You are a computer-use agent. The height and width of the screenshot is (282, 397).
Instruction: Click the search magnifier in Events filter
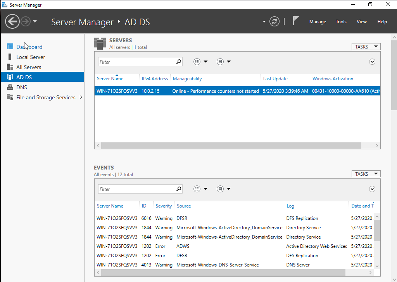point(179,189)
